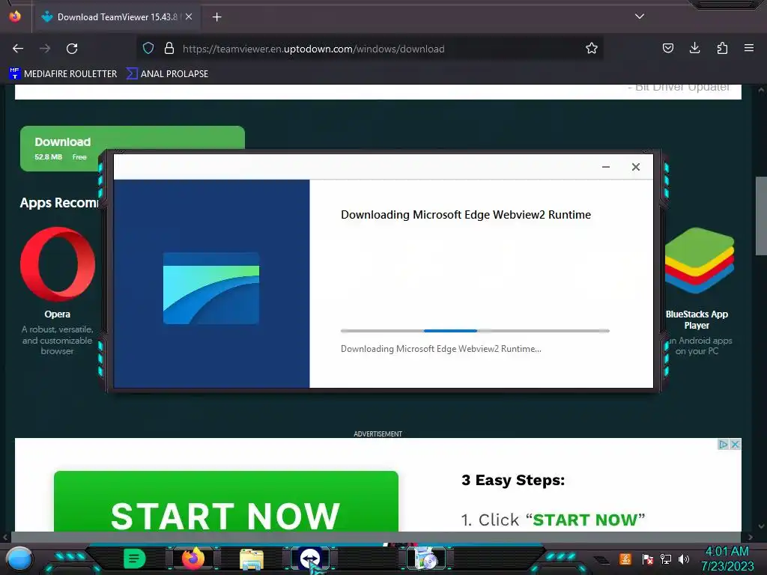
Task: Open the extensions puzzle icon
Action: click(x=722, y=49)
